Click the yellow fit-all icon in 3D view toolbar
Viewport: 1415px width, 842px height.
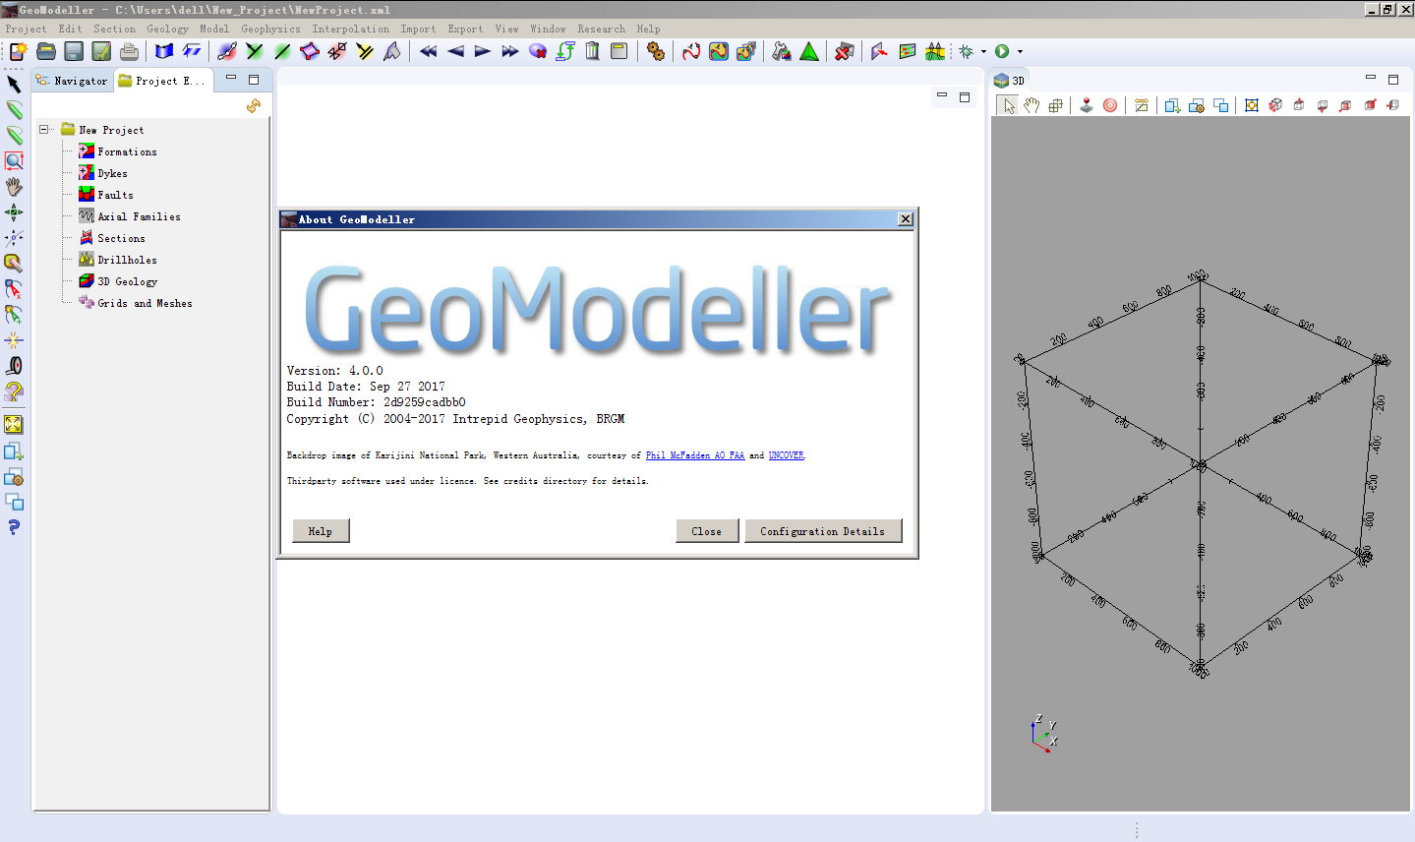[x=1252, y=105]
